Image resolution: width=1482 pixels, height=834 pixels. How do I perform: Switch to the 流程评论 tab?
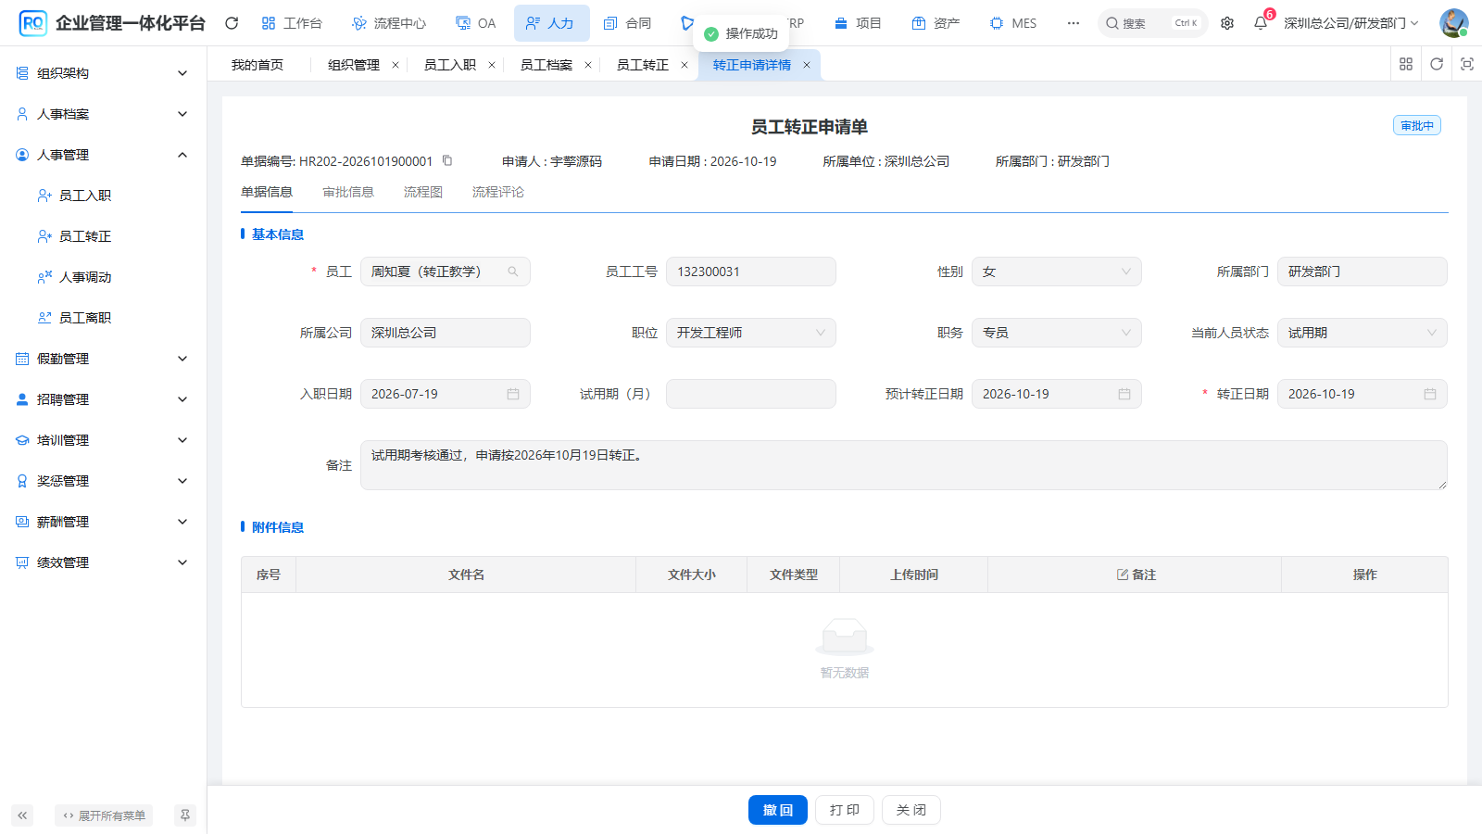[498, 192]
